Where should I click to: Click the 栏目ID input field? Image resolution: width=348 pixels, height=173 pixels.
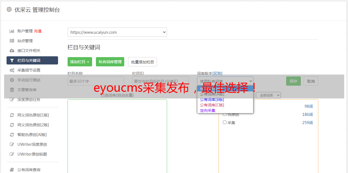click(161, 81)
